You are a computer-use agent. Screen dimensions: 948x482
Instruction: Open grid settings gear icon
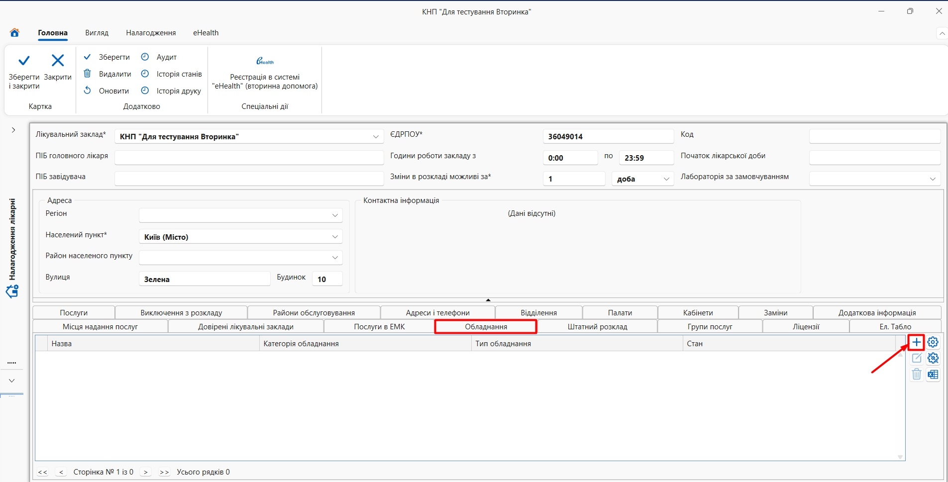pyautogui.click(x=933, y=342)
